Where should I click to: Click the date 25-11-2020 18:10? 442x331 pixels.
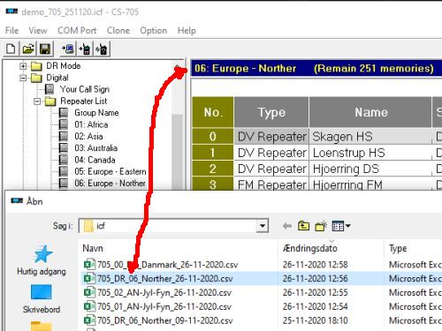pyautogui.click(x=316, y=320)
